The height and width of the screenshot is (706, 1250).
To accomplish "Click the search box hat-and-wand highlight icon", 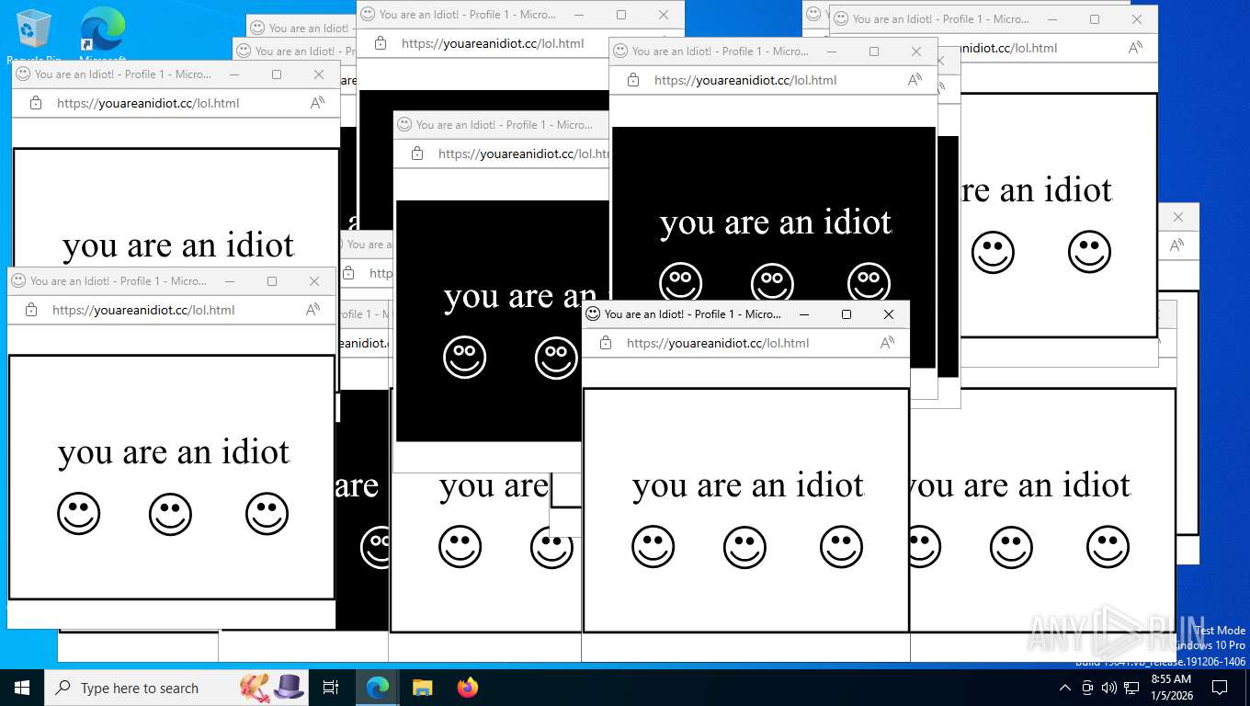I will (x=273, y=687).
